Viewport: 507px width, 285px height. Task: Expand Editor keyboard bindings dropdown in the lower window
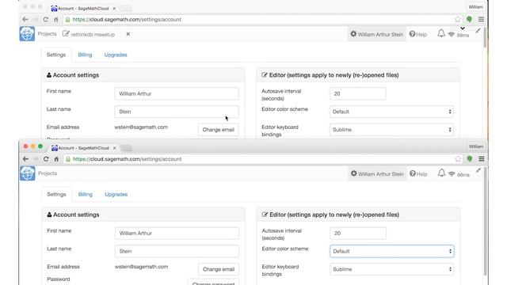point(392,269)
